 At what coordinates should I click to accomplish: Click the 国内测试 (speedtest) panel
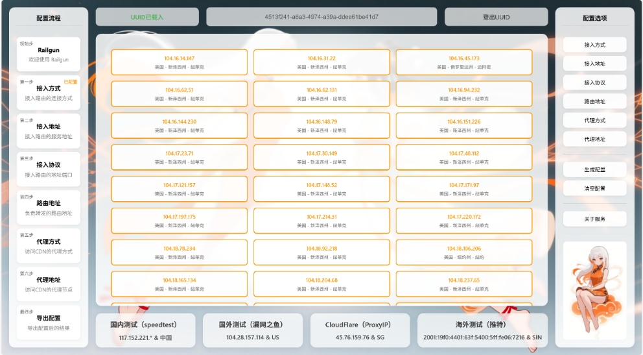tap(147, 330)
